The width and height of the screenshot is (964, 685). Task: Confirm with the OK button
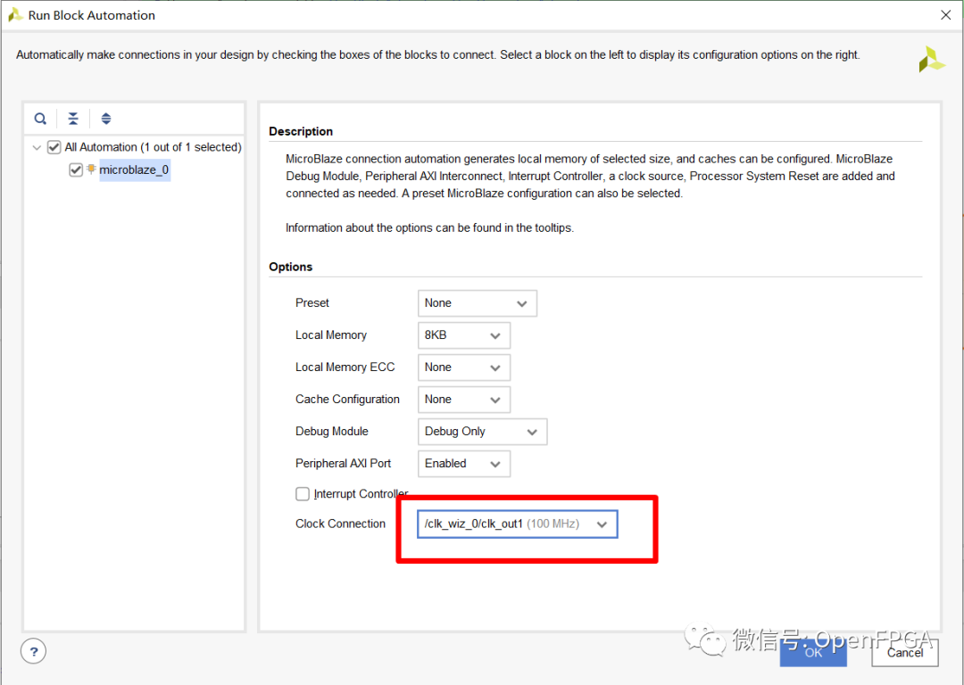(x=813, y=652)
